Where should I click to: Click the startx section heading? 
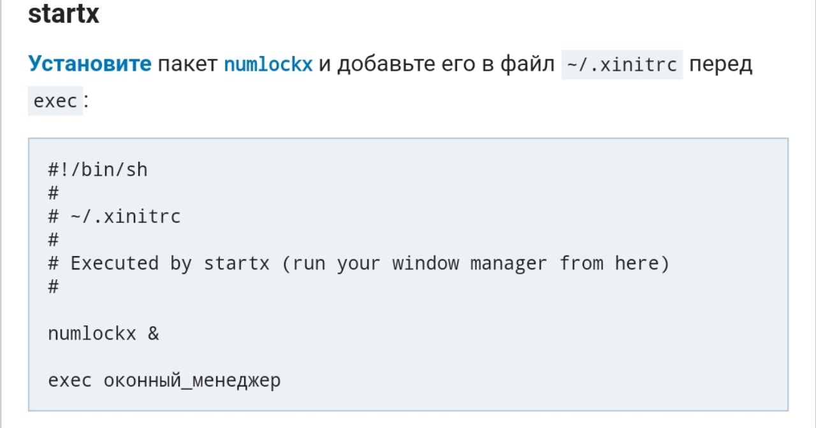point(64,14)
